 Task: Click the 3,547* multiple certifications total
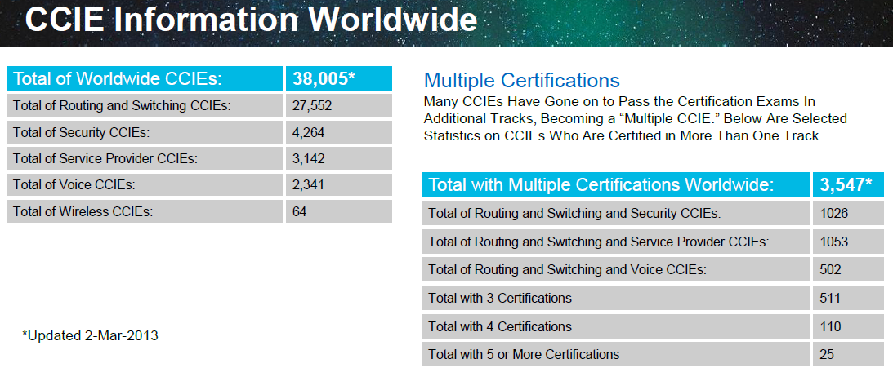click(x=846, y=185)
